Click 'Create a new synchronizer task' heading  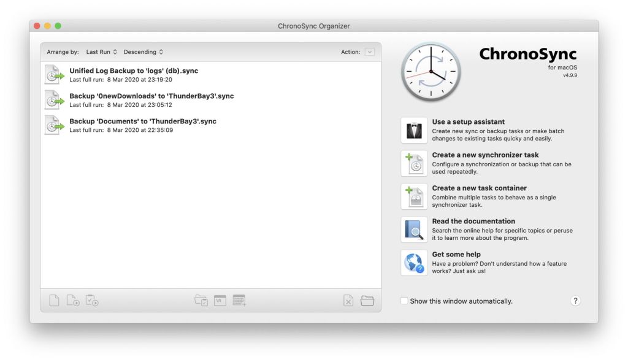coord(485,155)
